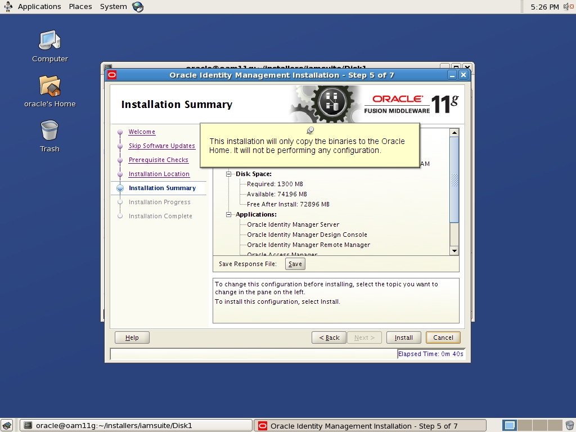576x432 pixels.
Task: Open the Applications menu
Action: point(39,6)
